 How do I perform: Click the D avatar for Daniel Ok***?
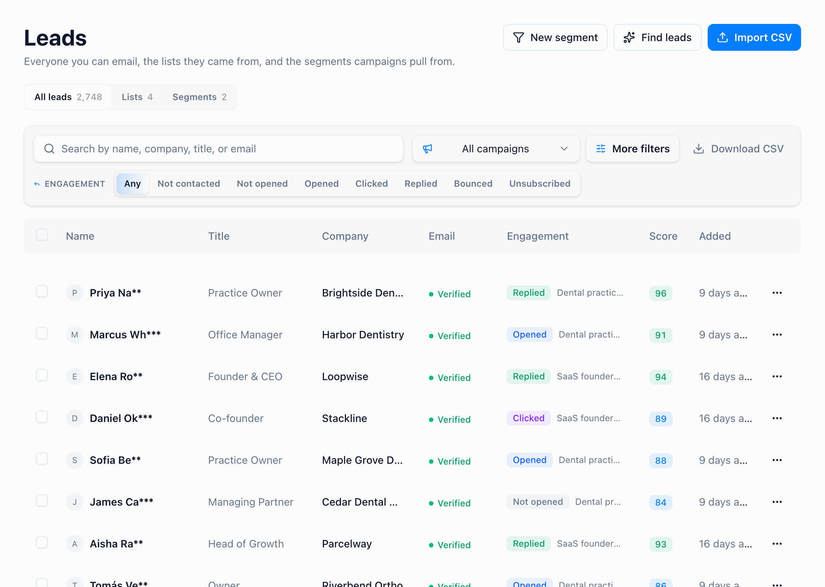[x=75, y=419]
